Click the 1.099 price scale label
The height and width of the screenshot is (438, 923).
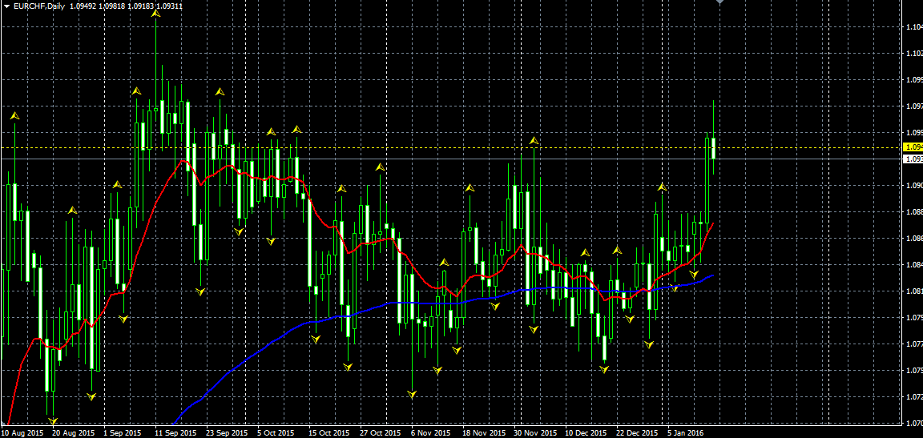pos(913,80)
